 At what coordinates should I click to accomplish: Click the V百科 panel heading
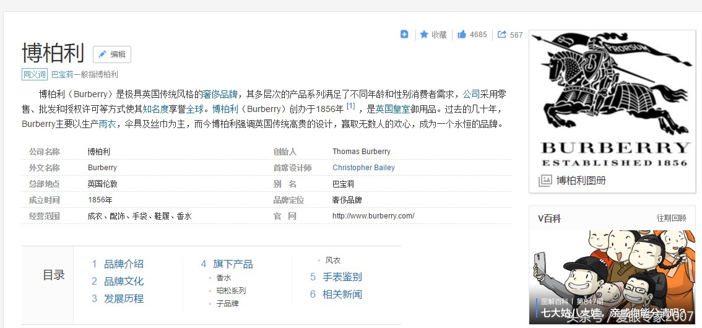[x=549, y=218]
